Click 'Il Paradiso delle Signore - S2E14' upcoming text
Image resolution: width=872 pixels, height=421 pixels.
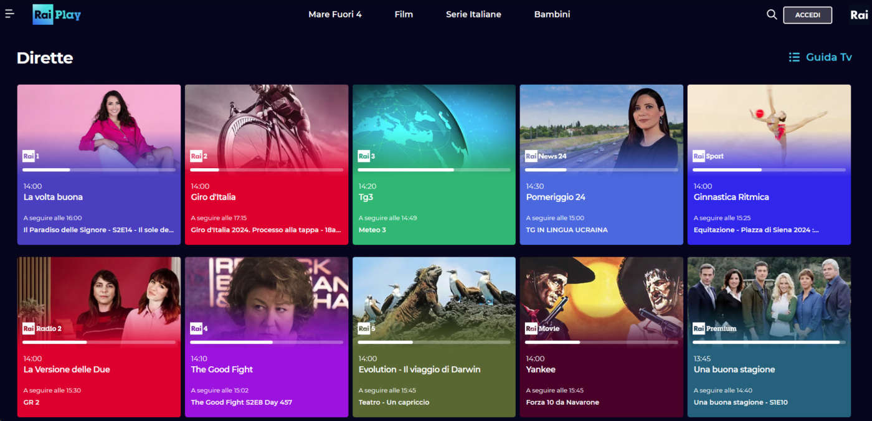tap(98, 230)
